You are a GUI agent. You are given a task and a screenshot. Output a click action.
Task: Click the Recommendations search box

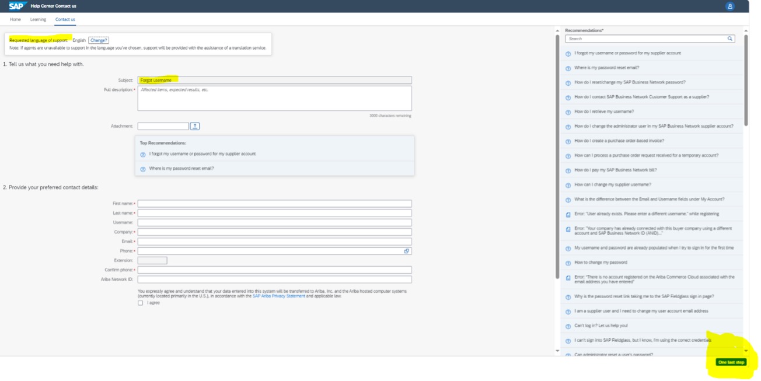[x=650, y=39]
